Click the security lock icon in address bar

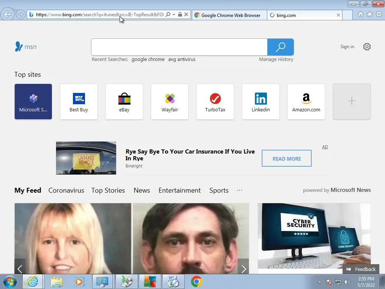(180, 15)
